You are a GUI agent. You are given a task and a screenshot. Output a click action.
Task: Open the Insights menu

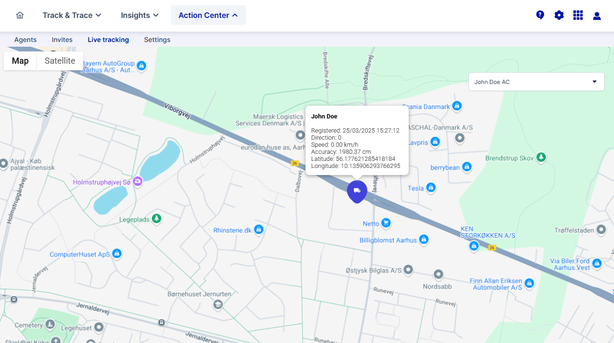[x=139, y=15]
